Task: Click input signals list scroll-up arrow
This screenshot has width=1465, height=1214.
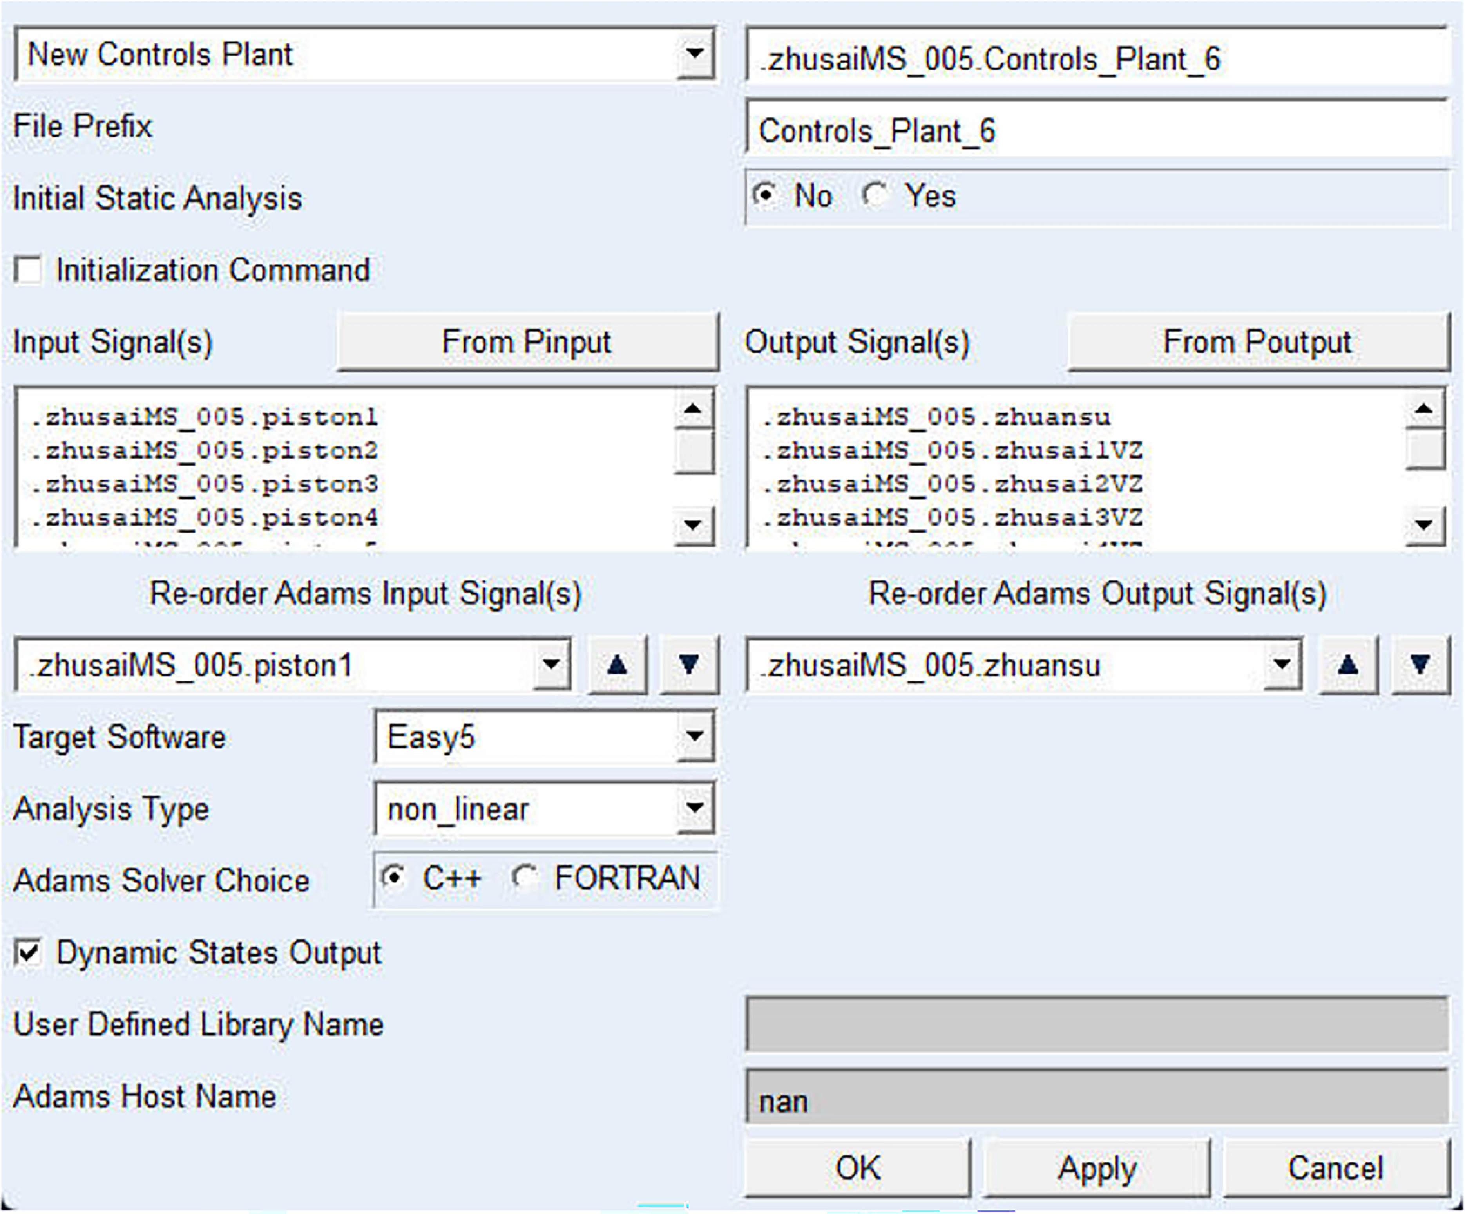Action: pyautogui.click(x=694, y=408)
